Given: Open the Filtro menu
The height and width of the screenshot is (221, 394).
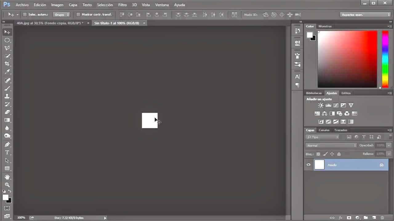Looking at the screenshot, I should (123, 5).
